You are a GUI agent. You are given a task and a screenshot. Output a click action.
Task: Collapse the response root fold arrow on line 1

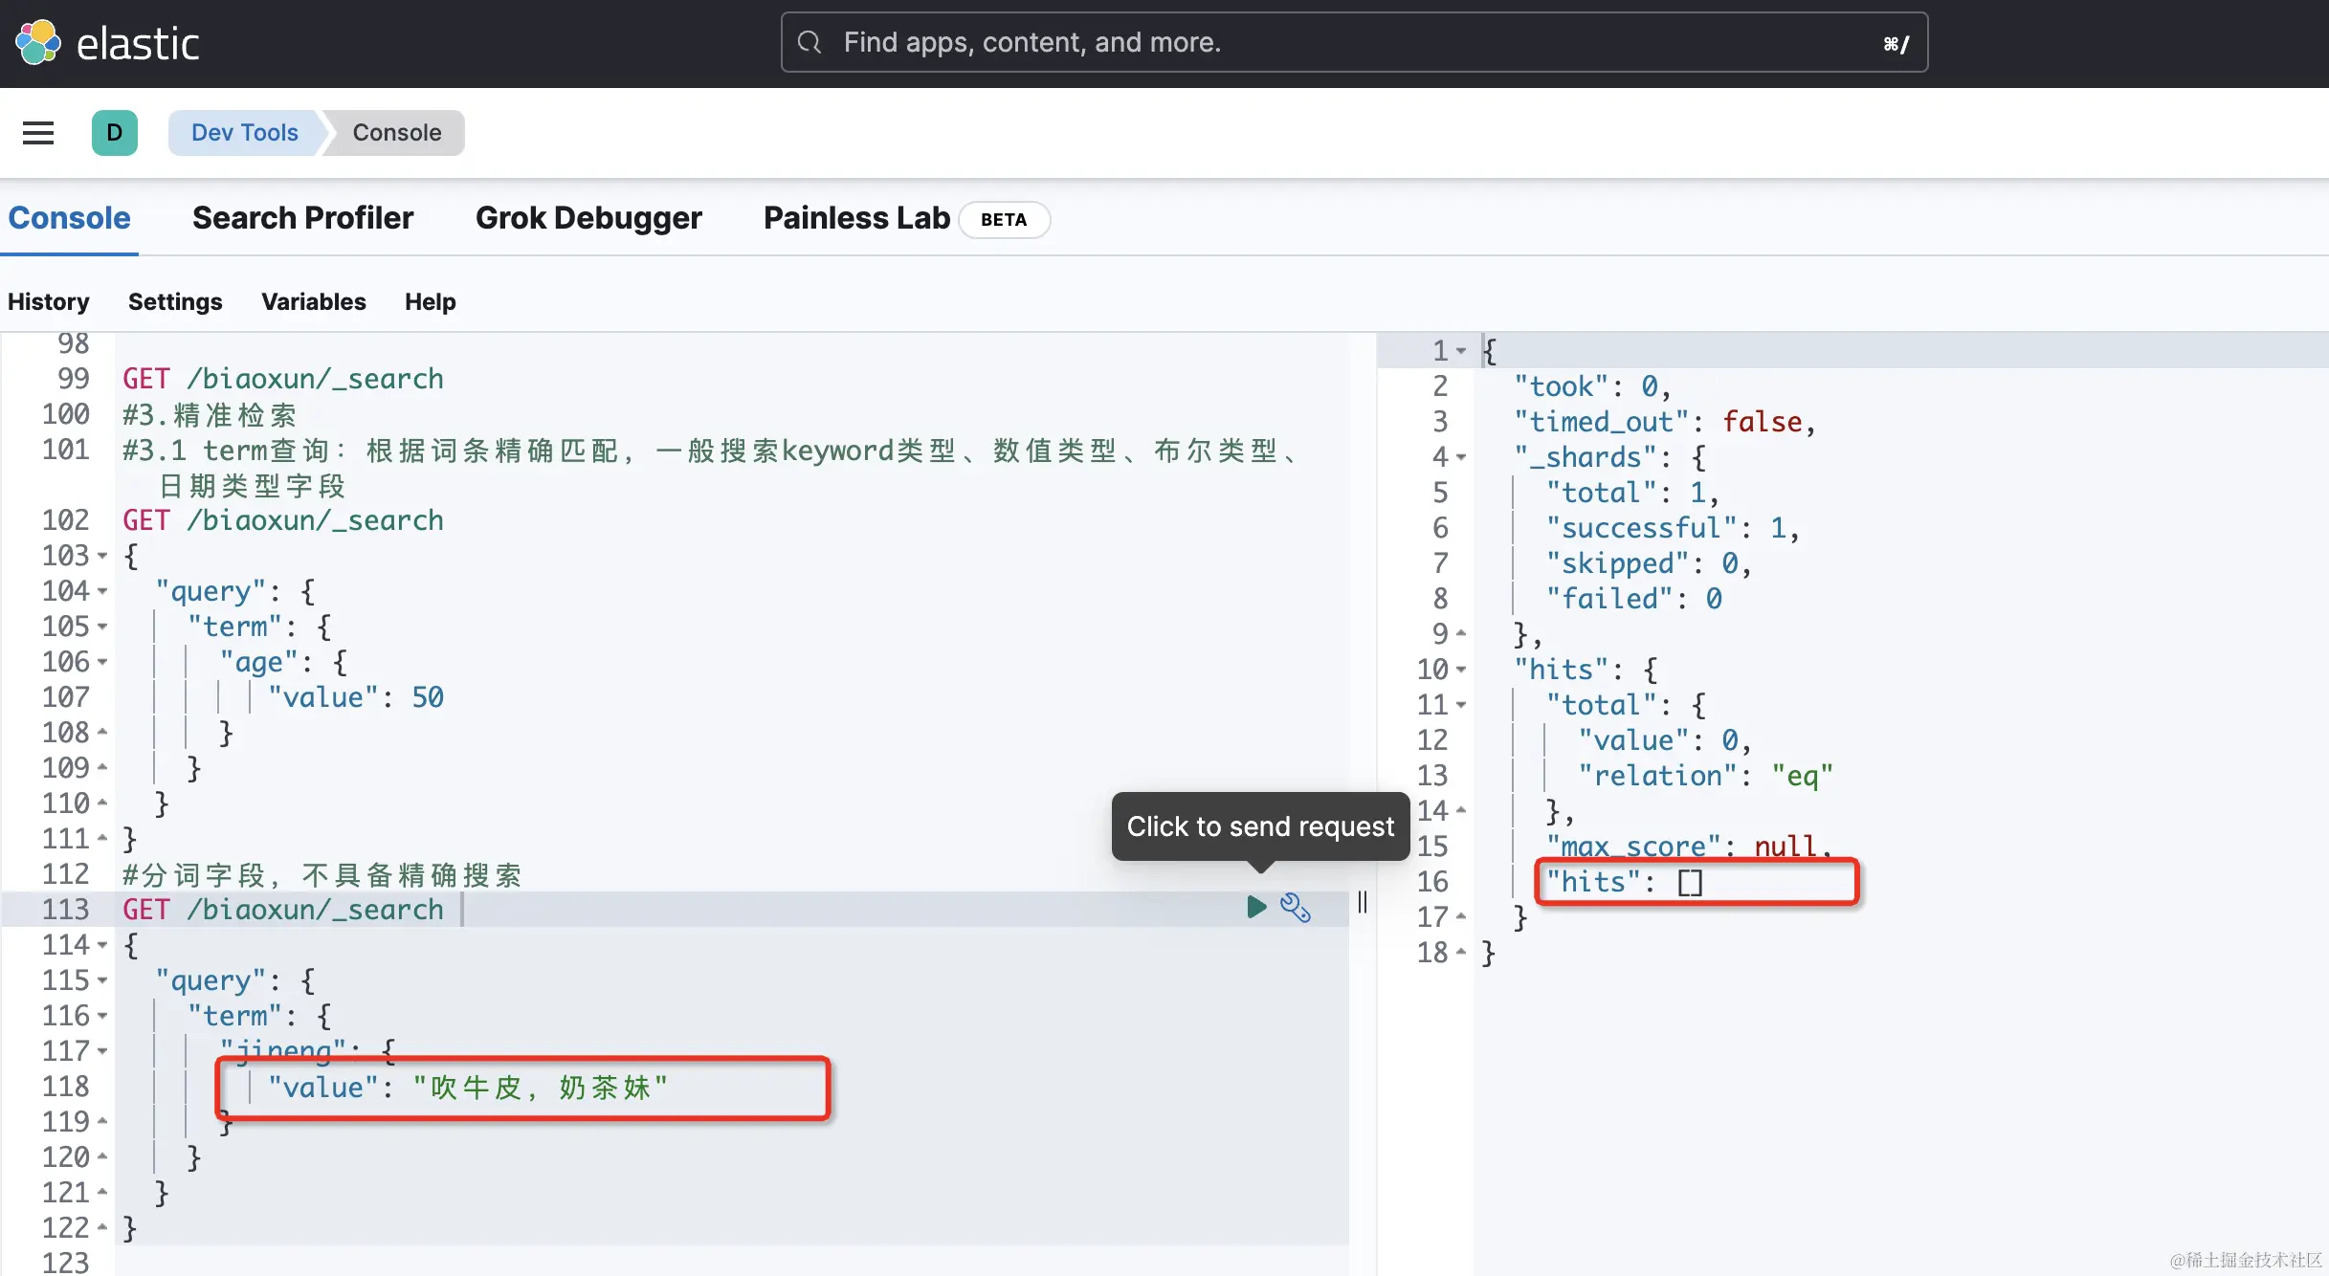[x=1461, y=351]
